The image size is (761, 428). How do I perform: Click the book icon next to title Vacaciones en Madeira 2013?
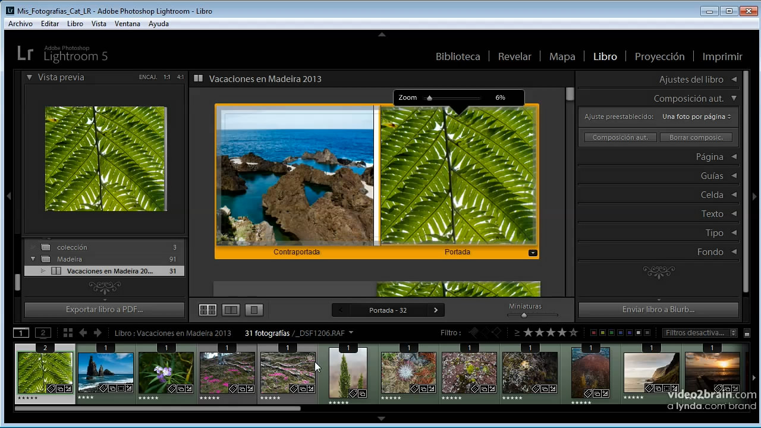pyautogui.click(x=198, y=78)
